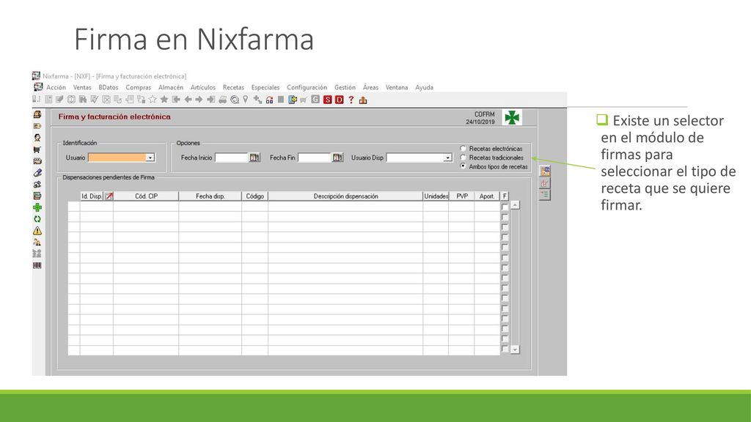The height and width of the screenshot is (422, 751).
Task: Click the gray G toolbar icon
Action: (315, 100)
